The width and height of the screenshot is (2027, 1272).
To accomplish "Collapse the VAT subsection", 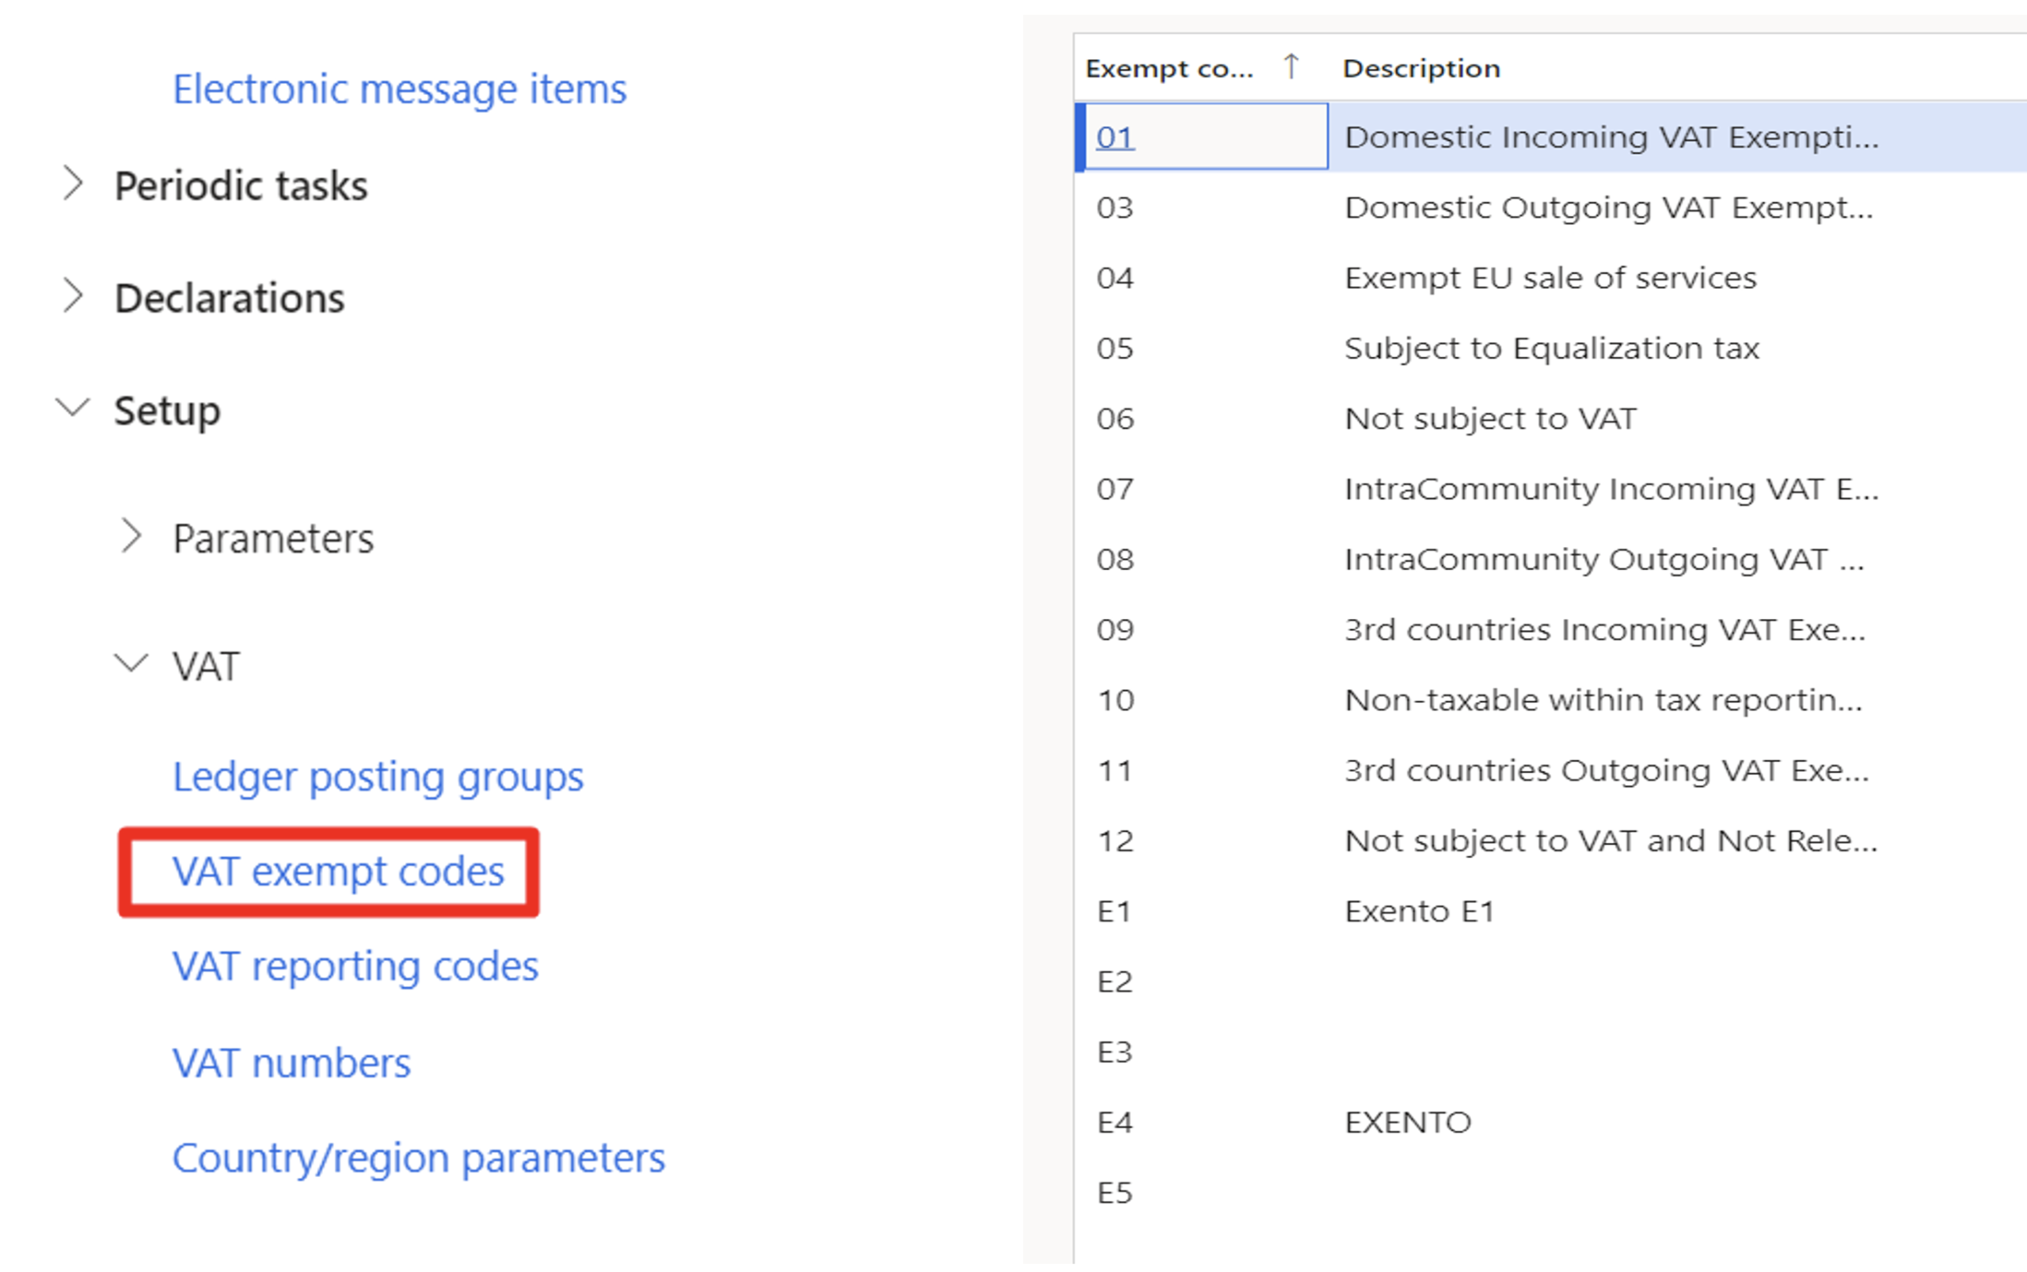I will (x=131, y=664).
